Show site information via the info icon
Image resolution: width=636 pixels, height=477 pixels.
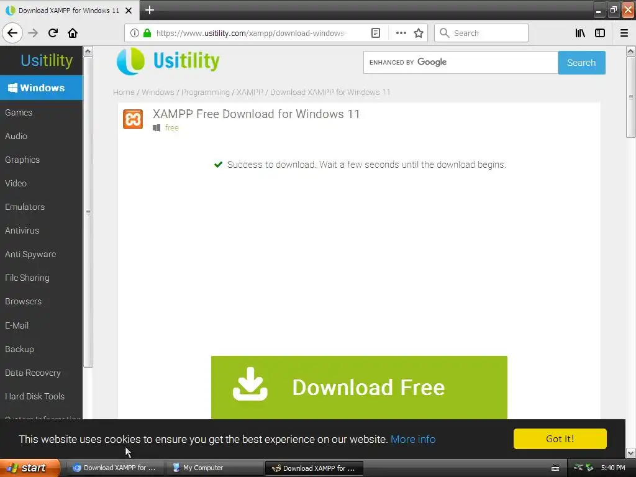coord(135,33)
